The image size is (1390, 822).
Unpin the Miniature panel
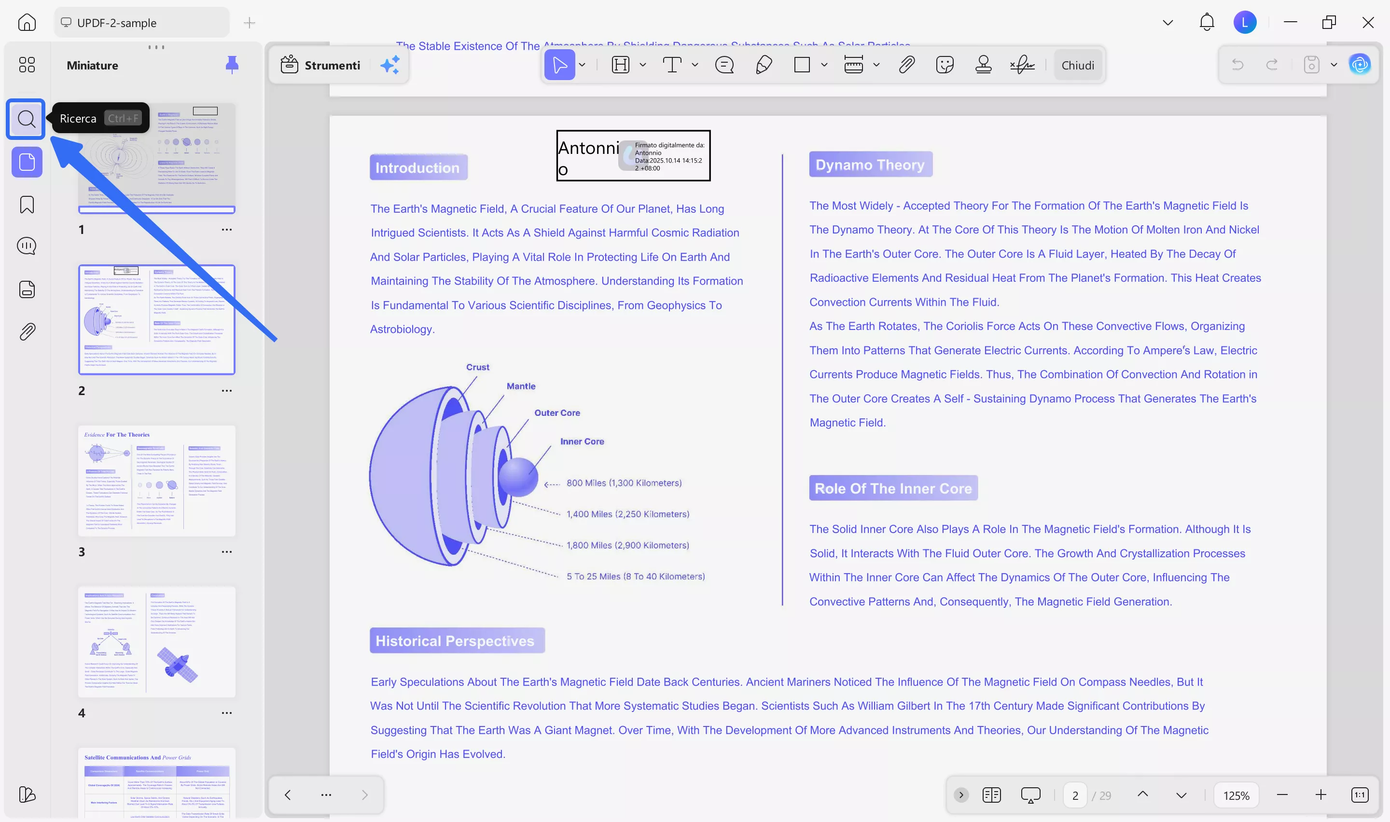click(x=232, y=65)
